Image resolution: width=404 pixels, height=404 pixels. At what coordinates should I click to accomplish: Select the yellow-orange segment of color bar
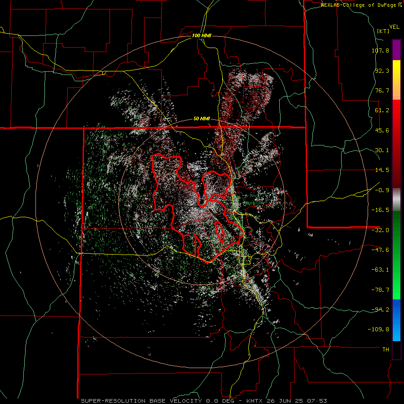click(x=396, y=80)
